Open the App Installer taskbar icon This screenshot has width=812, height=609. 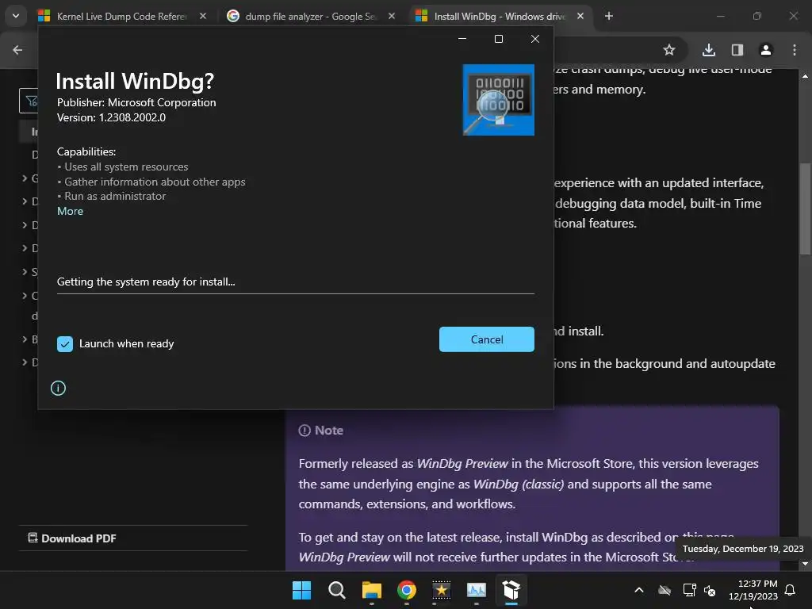coord(511,590)
